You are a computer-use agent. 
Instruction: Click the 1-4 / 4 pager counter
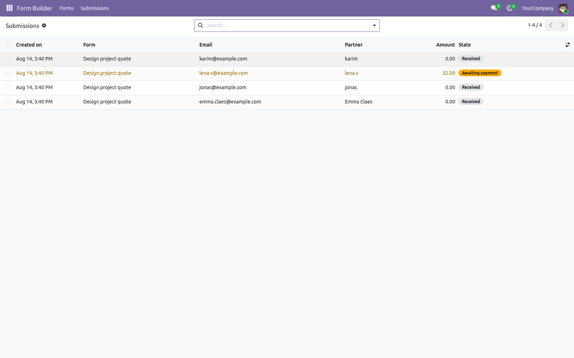point(535,25)
